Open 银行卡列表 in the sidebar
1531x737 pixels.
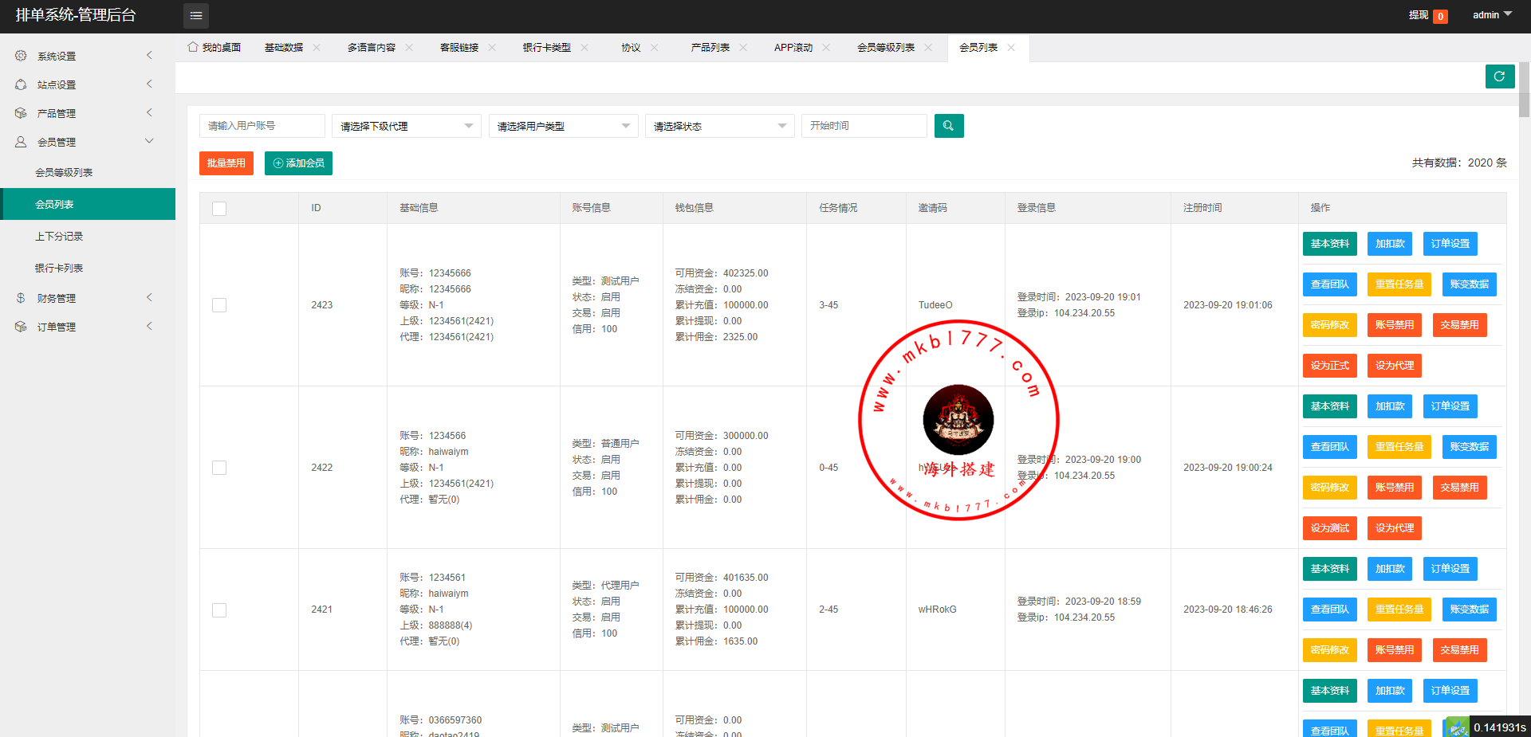pos(88,268)
